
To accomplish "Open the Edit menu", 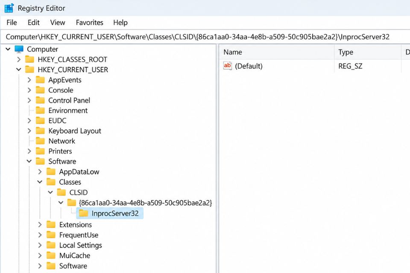I will (33, 23).
